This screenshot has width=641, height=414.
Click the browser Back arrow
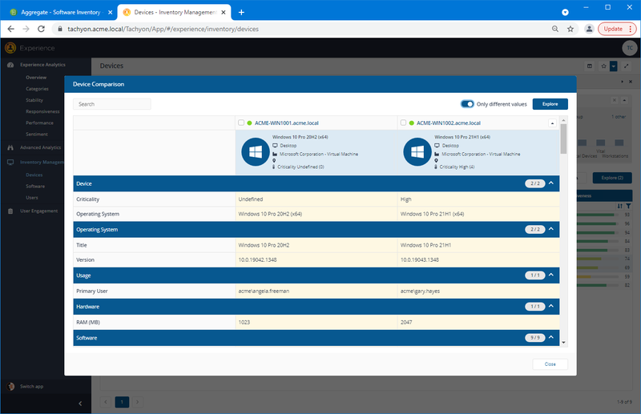click(x=11, y=29)
